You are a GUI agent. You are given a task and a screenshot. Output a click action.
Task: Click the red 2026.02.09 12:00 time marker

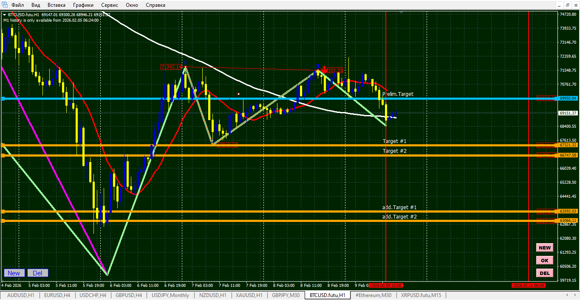point(385,285)
